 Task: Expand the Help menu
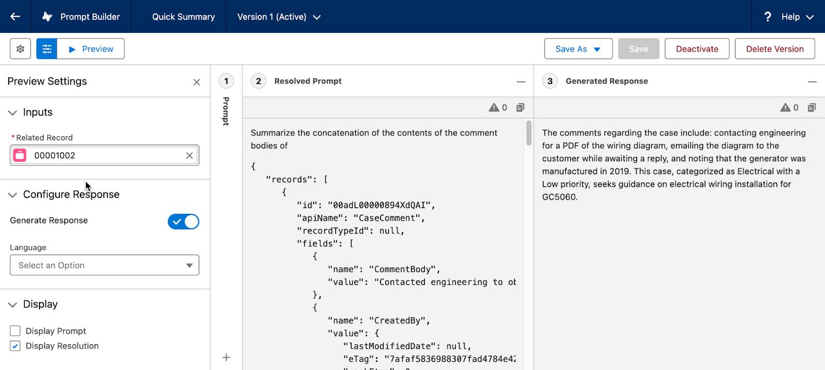[797, 16]
